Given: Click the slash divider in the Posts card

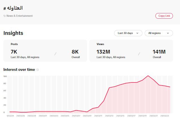Looking at the screenshot, I should pyautogui.click(x=55, y=54).
